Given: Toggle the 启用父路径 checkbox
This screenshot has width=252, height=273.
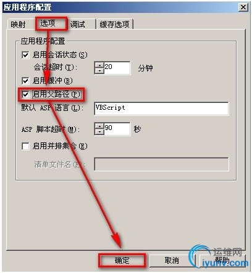Looking at the screenshot, I should coord(25,94).
